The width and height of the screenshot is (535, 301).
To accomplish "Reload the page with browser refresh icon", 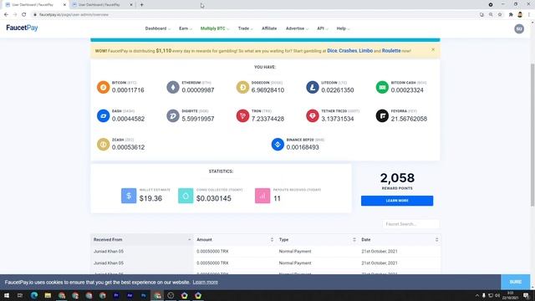I will tap(24, 15).
